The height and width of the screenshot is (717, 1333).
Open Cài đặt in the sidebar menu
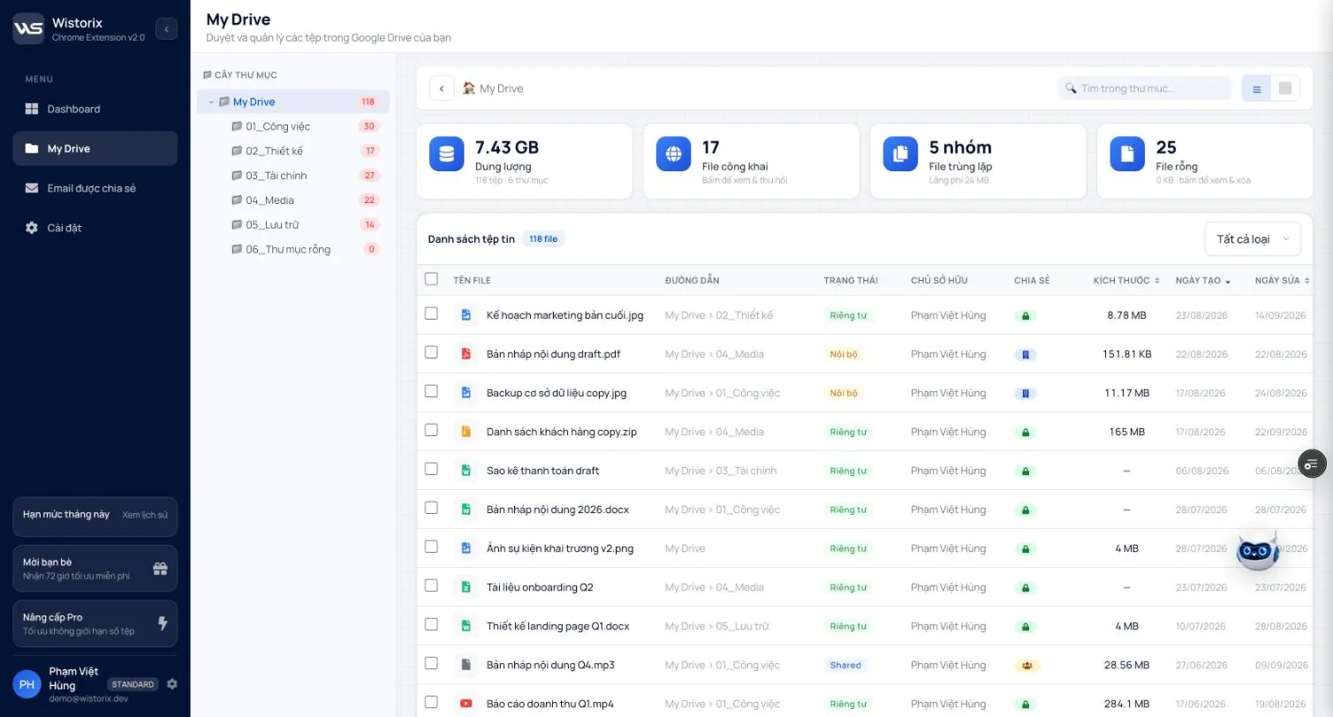[95, 228]
